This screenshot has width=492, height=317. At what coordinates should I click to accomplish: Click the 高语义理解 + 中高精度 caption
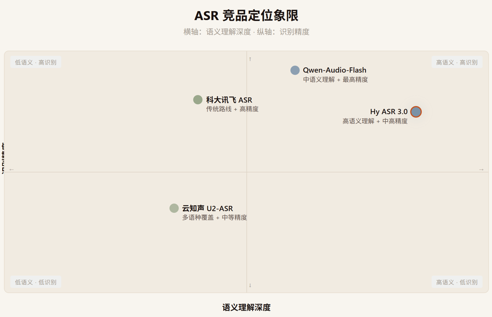[x=375, y=121]
